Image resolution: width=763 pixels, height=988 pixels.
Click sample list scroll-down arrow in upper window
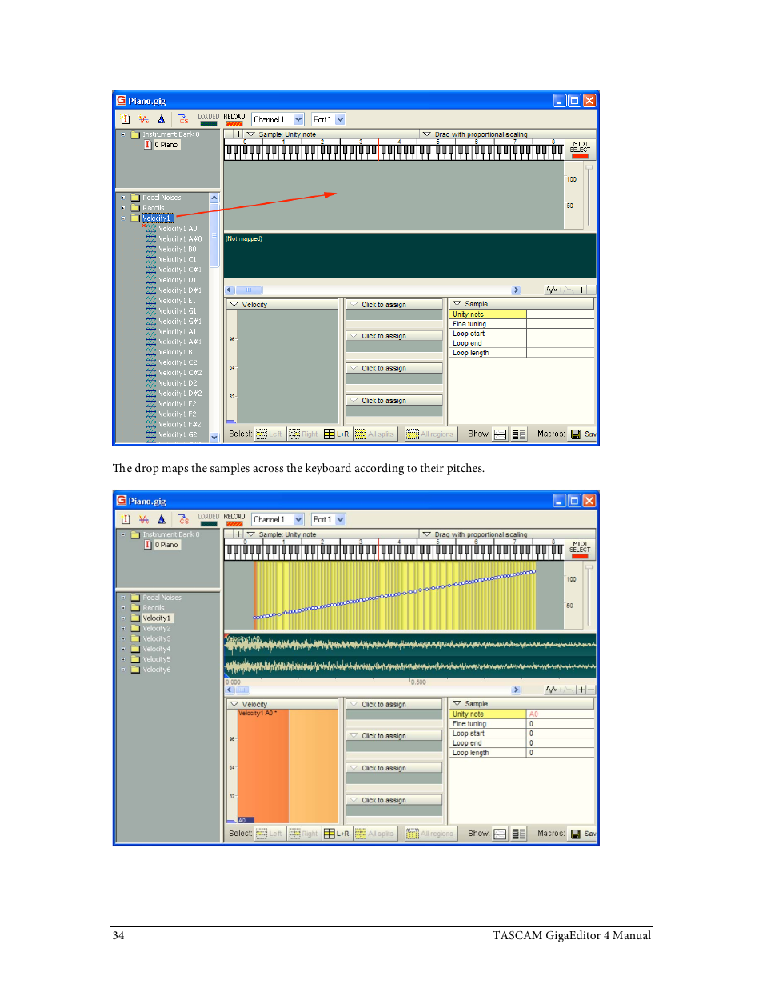(x=214, y=438)
